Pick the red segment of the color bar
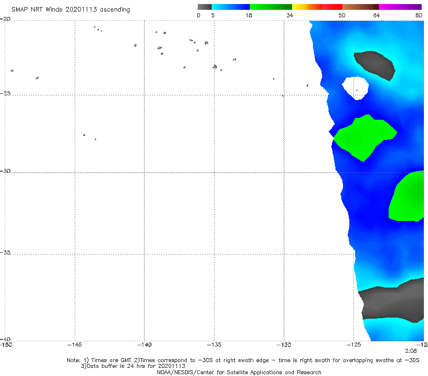This screenshot has height=376, width=428. [x=332, y=7]
